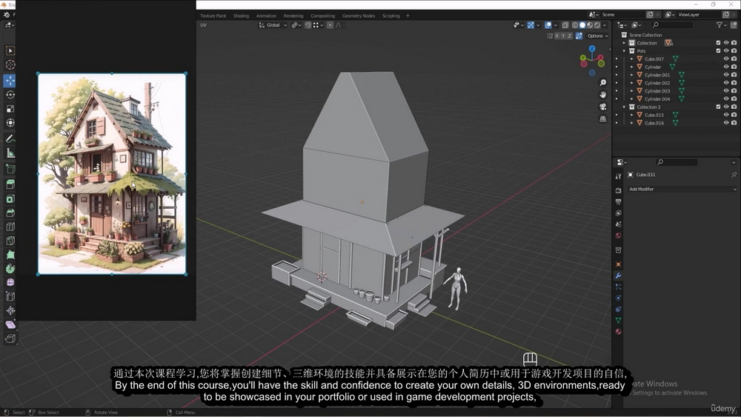The width and height of the screenshot is (741, 417).
Task: Switch to the Scripting workspace tab
Action: coord(391,16)
